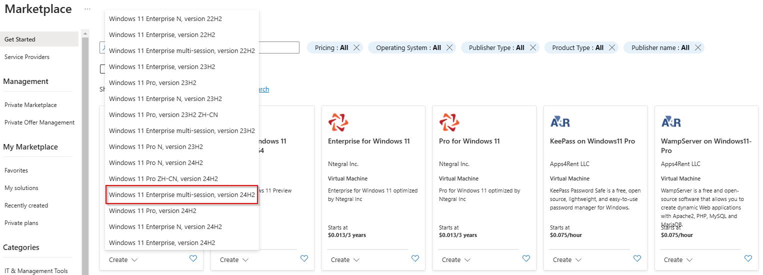Image resolution: width=763 pixels, height=275 pixels.
Task: Click the Ntegral logo on Enterprise card
Action: coord(338,122)
